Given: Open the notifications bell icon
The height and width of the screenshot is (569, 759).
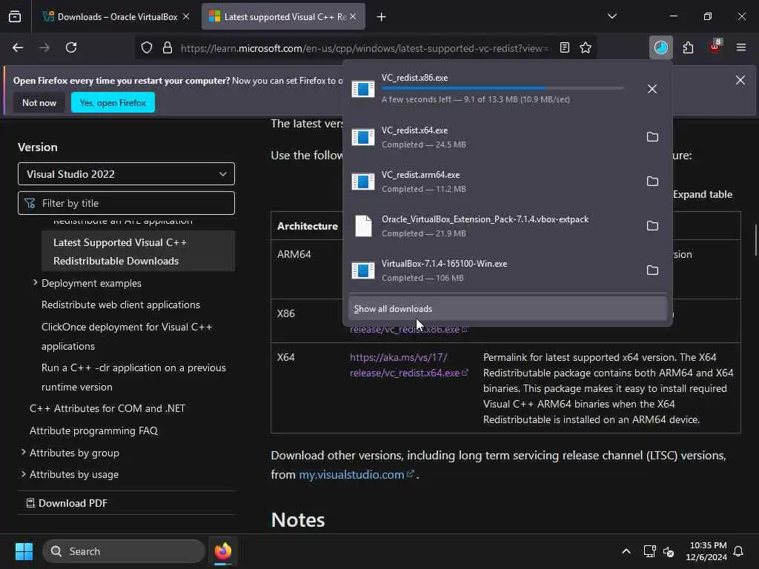Looking at the screenshot, I should 739,551.
